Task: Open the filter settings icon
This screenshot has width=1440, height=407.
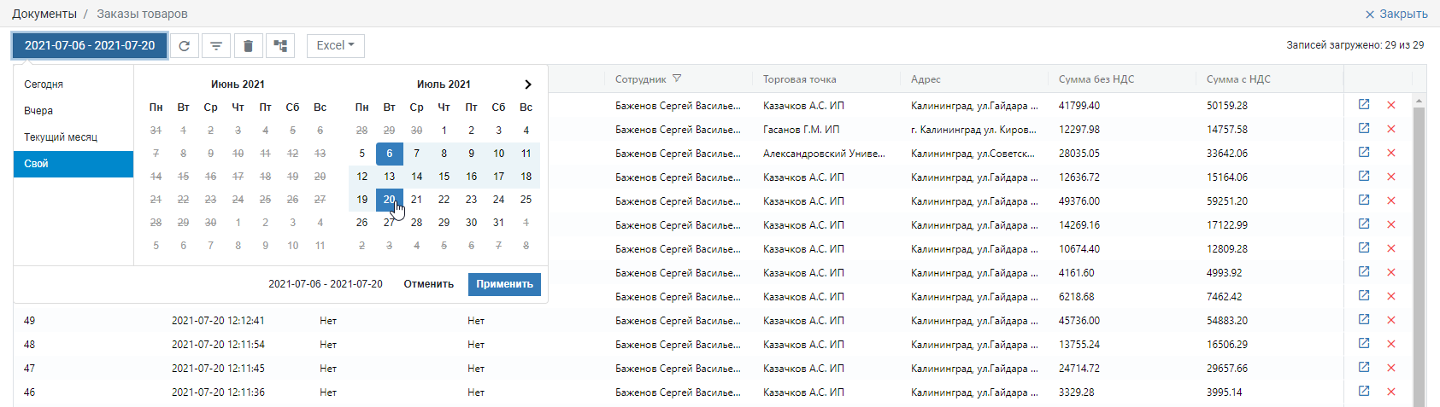Action: pos(216,46)
